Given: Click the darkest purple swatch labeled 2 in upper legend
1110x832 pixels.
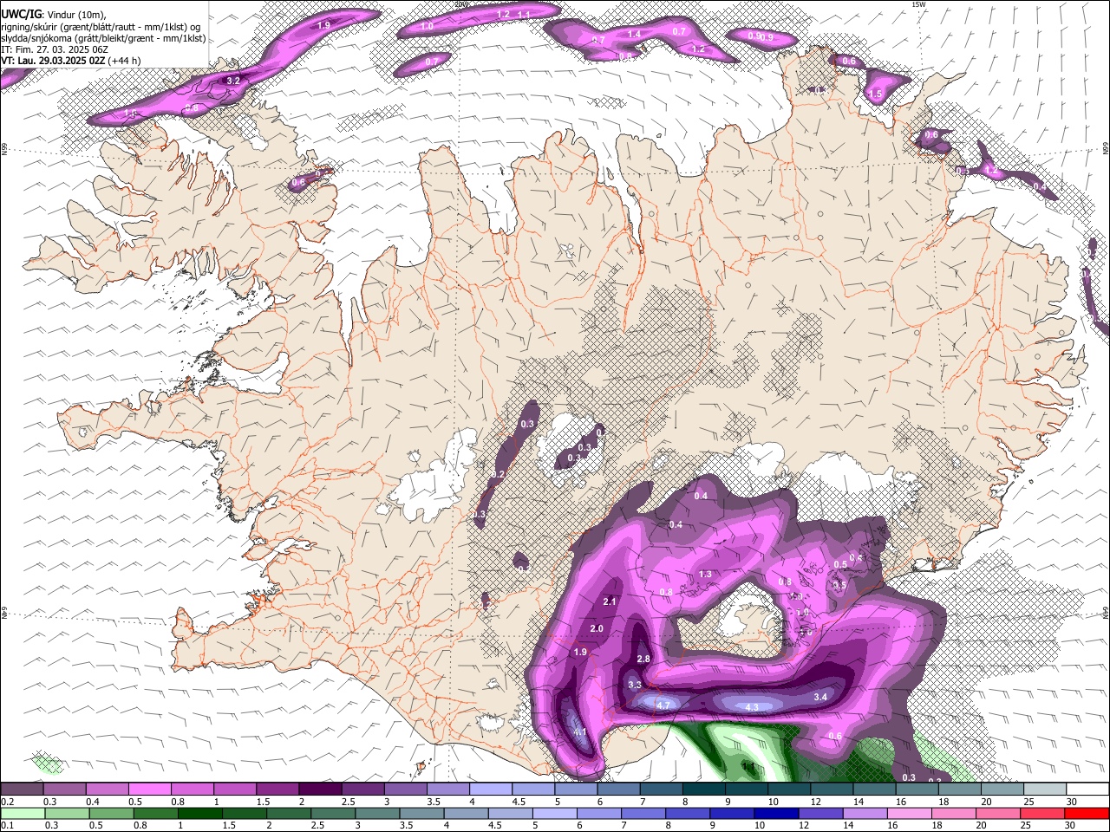Looking at the screenshot, I should pos(319,790).
